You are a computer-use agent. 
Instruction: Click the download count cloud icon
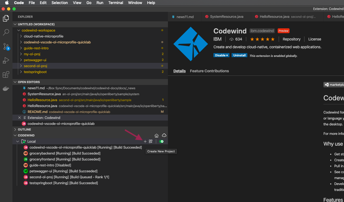[x=231, y=39]
